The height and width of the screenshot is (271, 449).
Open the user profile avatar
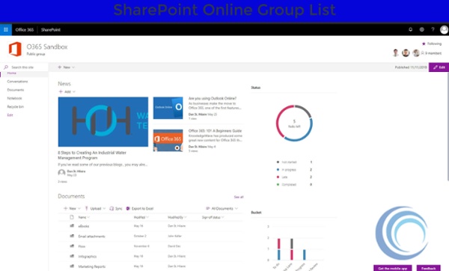click(444, 29)
